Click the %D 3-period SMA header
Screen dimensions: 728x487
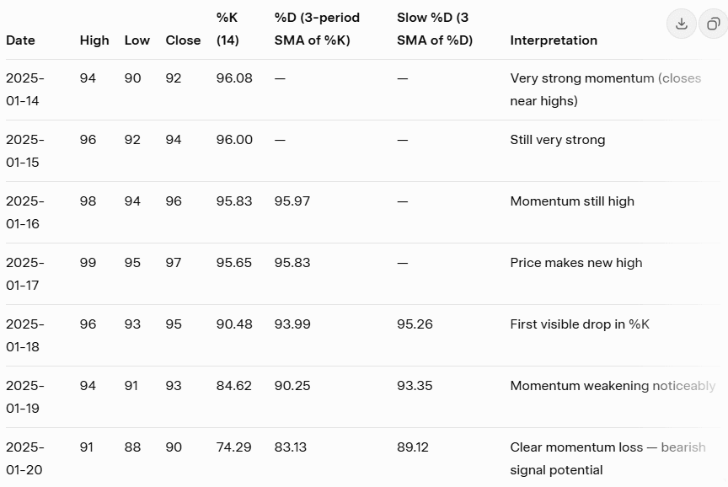coord(317,29)
